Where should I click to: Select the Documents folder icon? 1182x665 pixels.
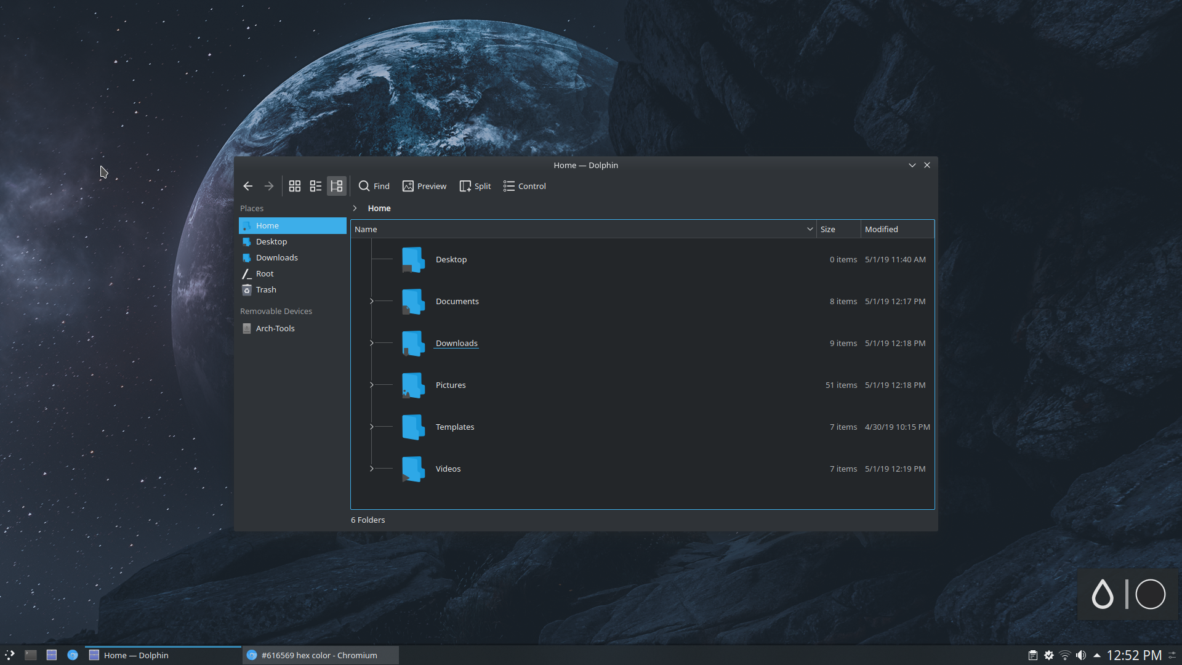[413, 301]
